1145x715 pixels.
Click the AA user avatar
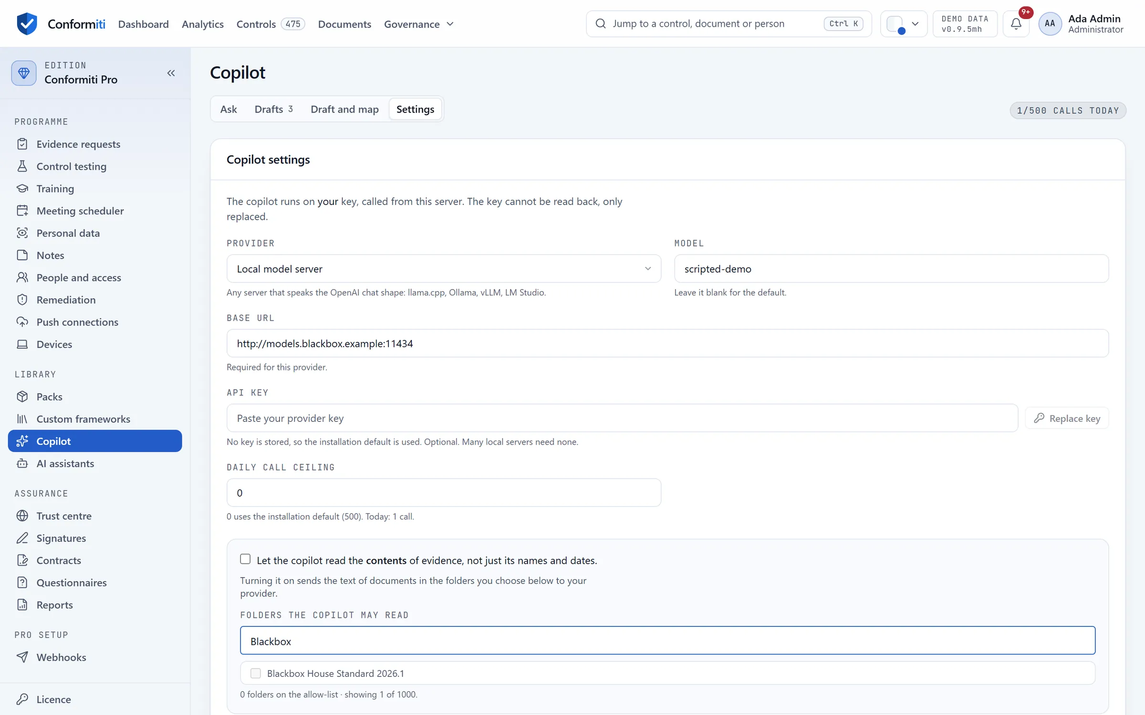click(x=1050, y=23)
